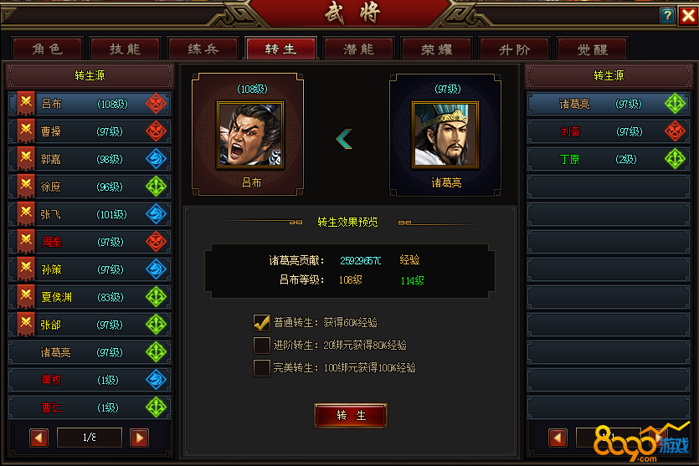The image size is (699, 466).
Task: Click green emblem beside 丁原 in right list
Action: [675, 159]
